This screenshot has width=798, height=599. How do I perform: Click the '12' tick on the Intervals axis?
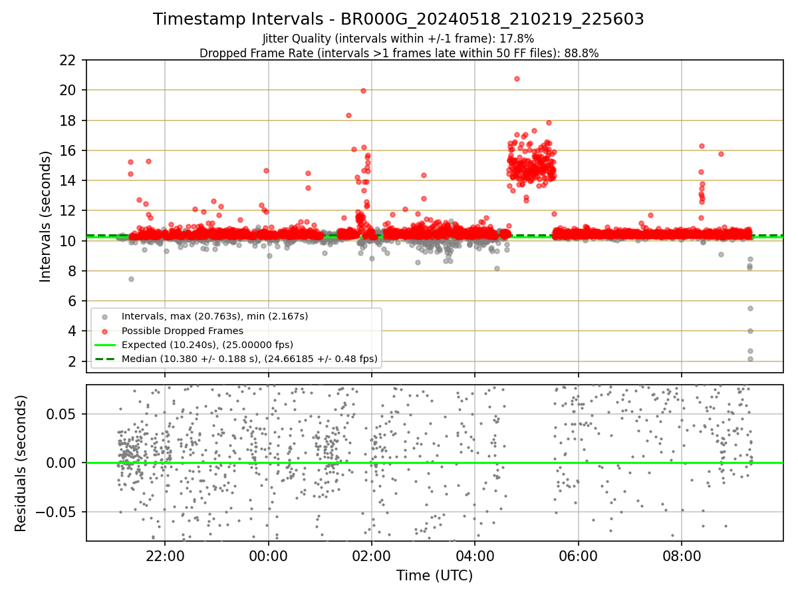click(70, 211)
